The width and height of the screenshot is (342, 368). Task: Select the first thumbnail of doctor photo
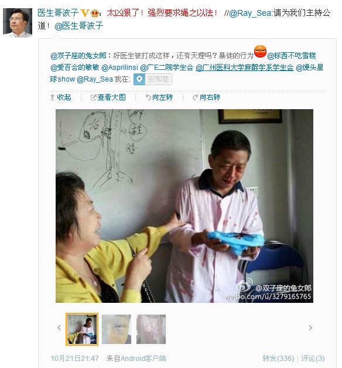click(x=82, y=329)
